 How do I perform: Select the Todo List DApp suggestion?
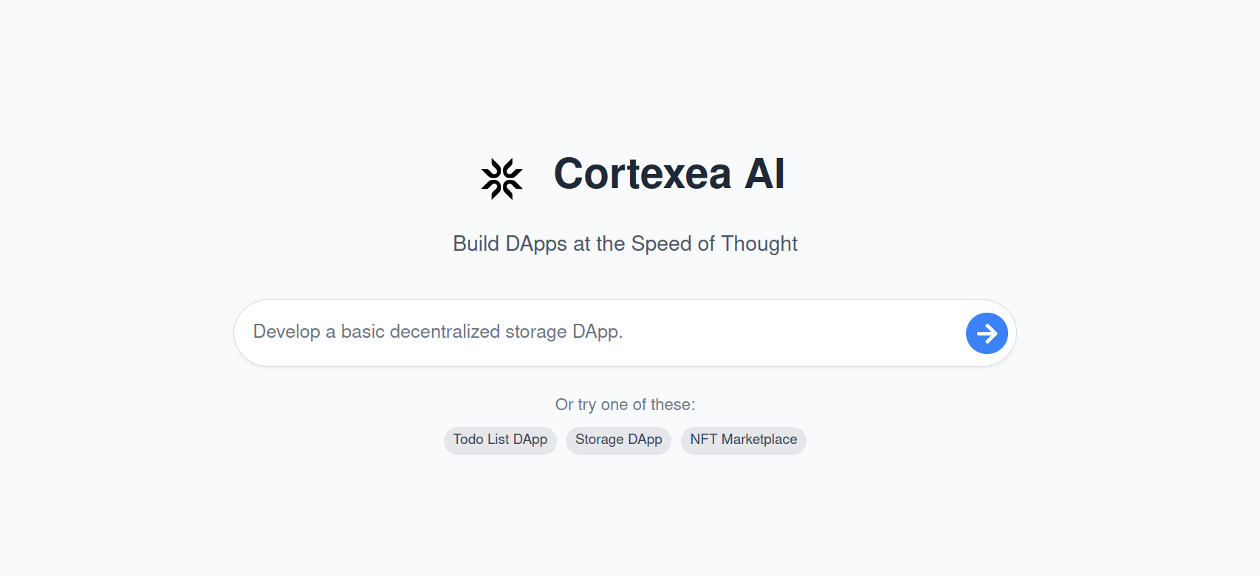500,440
